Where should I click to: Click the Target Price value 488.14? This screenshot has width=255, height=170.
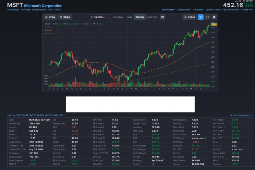(x=236, y=153)
